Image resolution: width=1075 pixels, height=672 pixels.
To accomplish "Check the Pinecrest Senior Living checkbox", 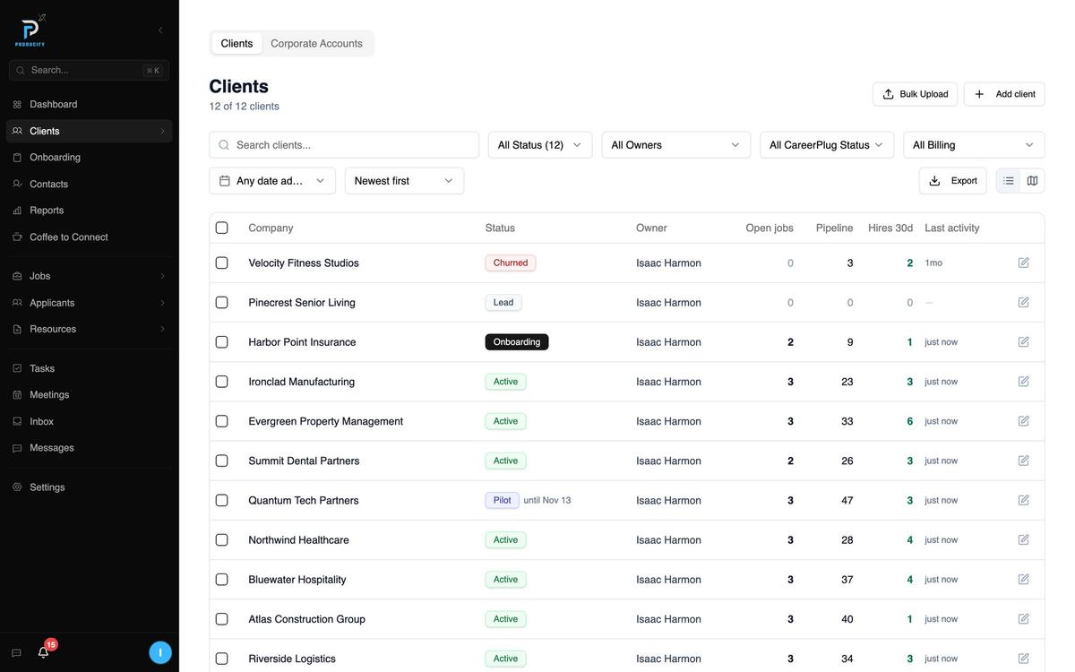I will pos(222,303).
